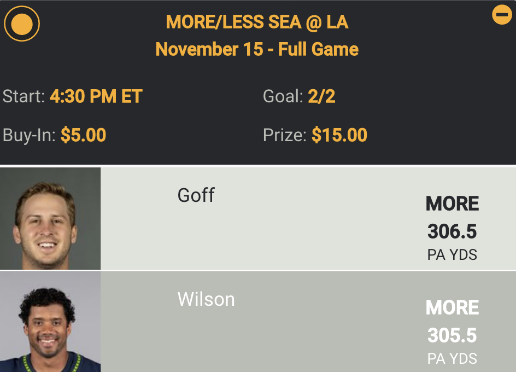Viewport: 516px width, 372px height.
Task: Click Goff's 306.5 line value
Action: (x=452, y=231)
